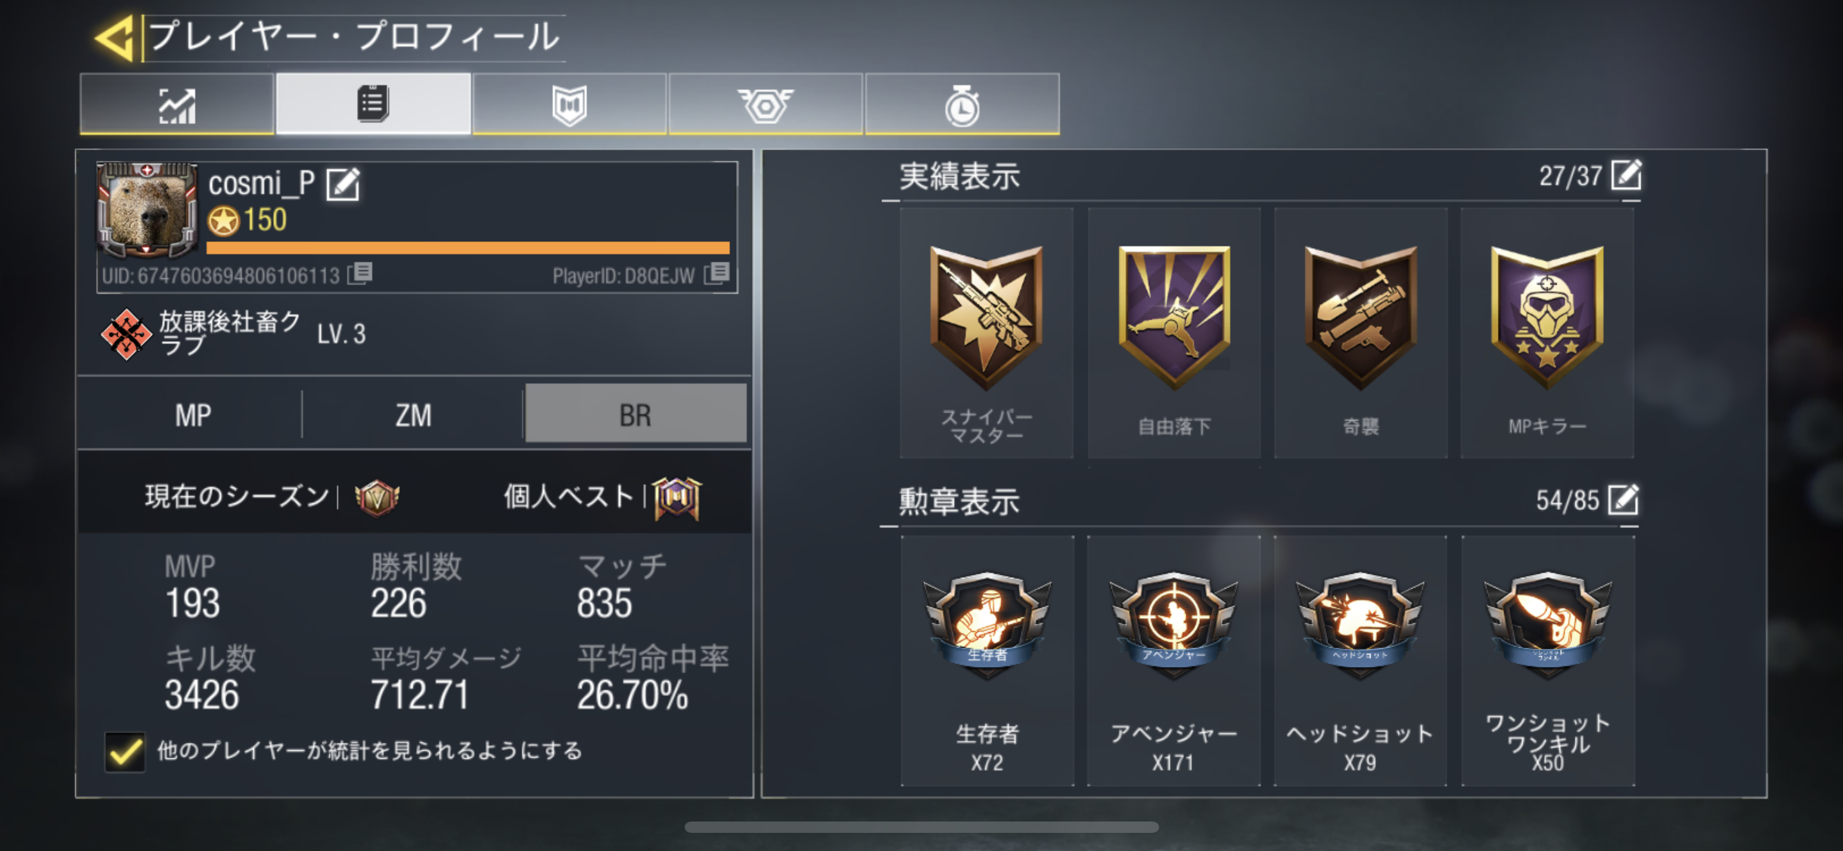Select the アベンジャー X171 medal
This screenshot has width=1843, height=851.
[x=1173, y=660]
